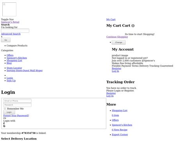Click the Sign Up link
The width and height of the screenshot is (176, 141).
[x=11, y=81]
